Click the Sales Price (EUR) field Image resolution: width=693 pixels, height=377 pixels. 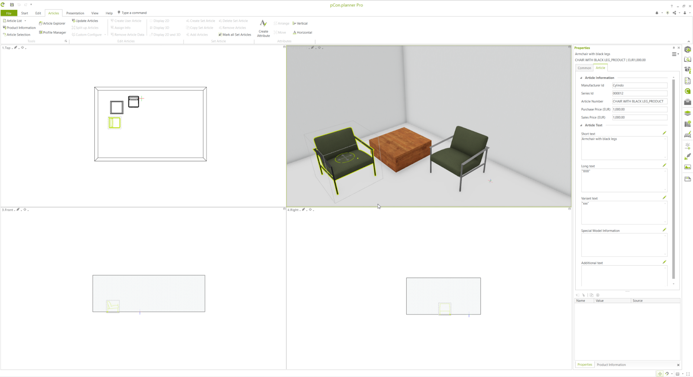(640, 117)
